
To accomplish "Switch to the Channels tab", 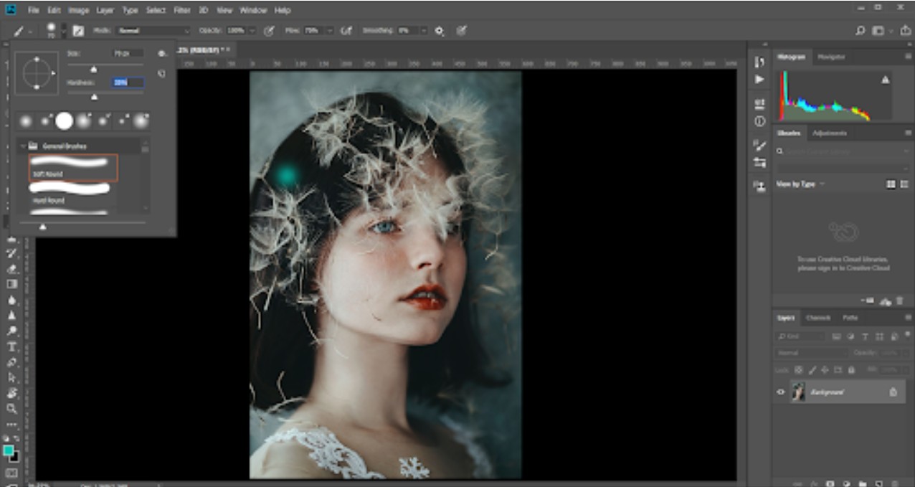I will 817,318.
